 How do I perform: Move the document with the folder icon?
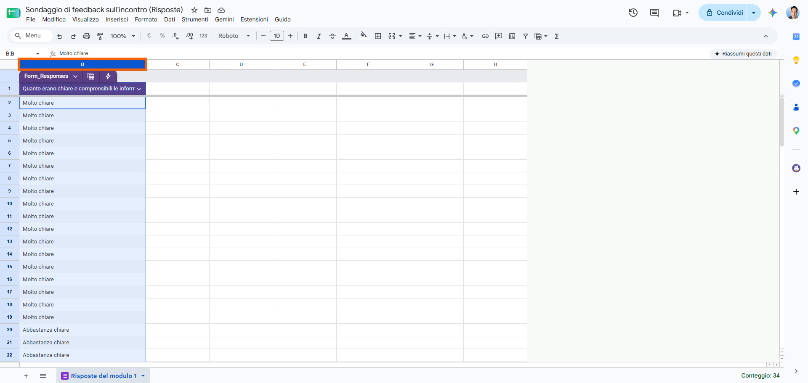208,10
